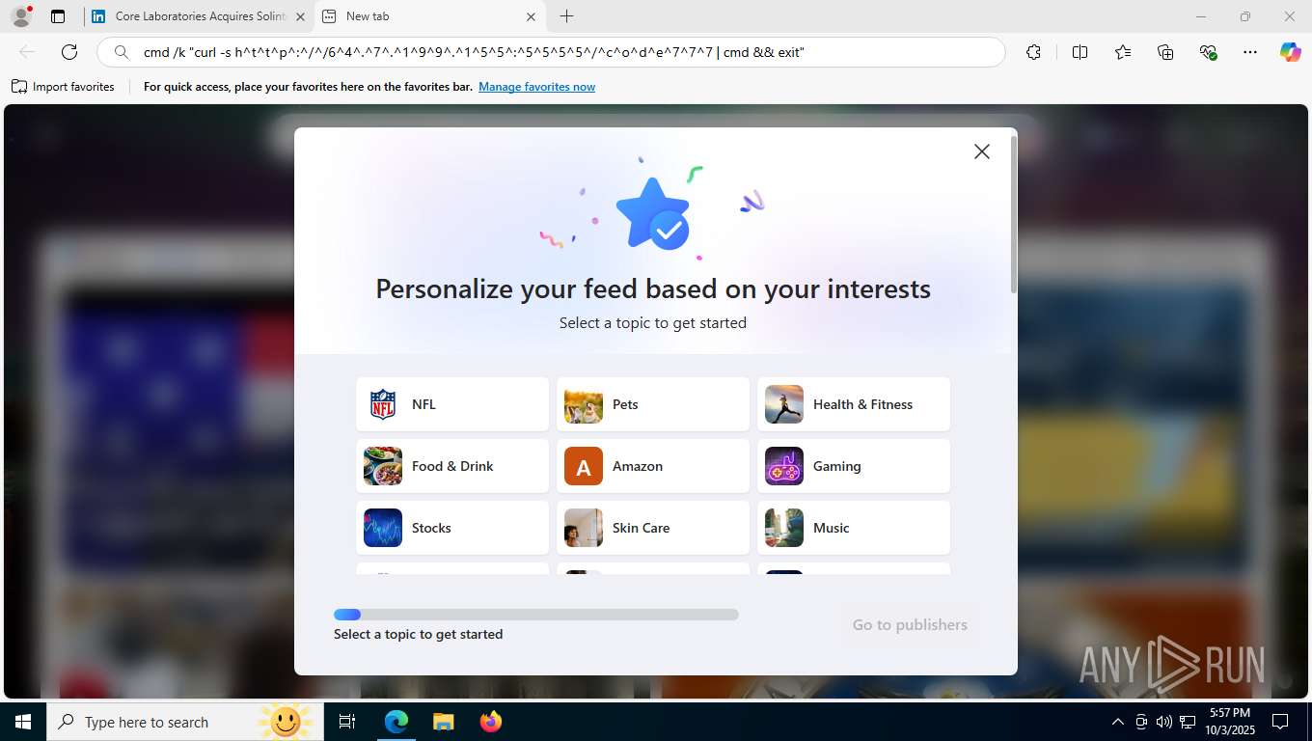1312x741 pixels.
Task: Close the Core Laboratories LinkedIn tab
Action: [x=300, y=16]
